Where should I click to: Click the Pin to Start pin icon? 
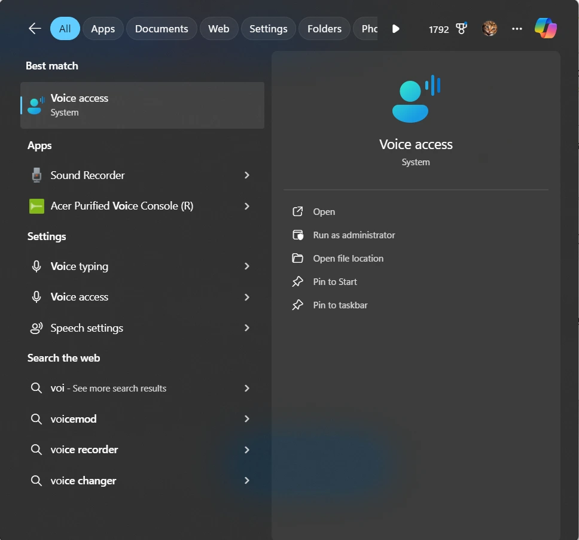298,281
